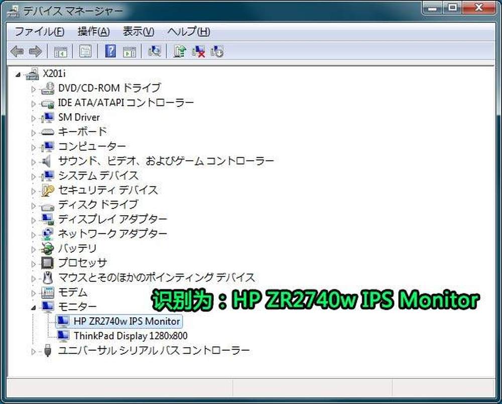Select the IDE ATA/ATAPI コントローラー label
Screen dimensions: 502x404
coord(126,103)
